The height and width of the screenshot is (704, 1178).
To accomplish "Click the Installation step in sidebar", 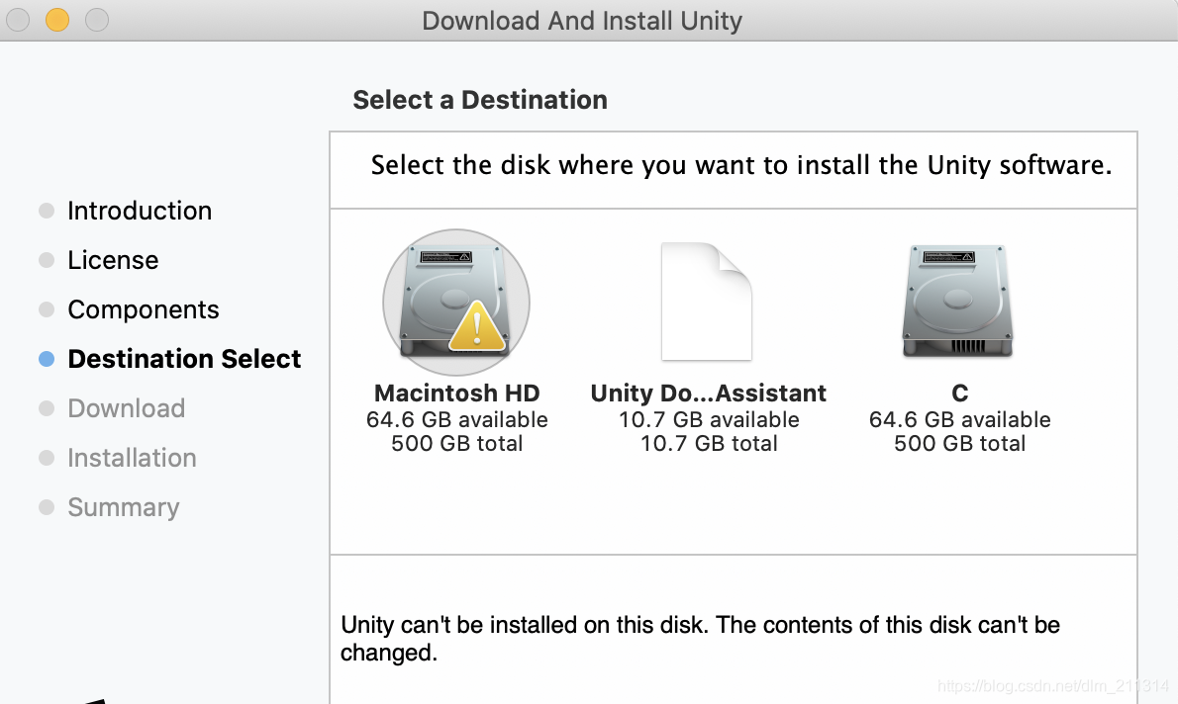I will pyautogui.click(x=133, y=458).
